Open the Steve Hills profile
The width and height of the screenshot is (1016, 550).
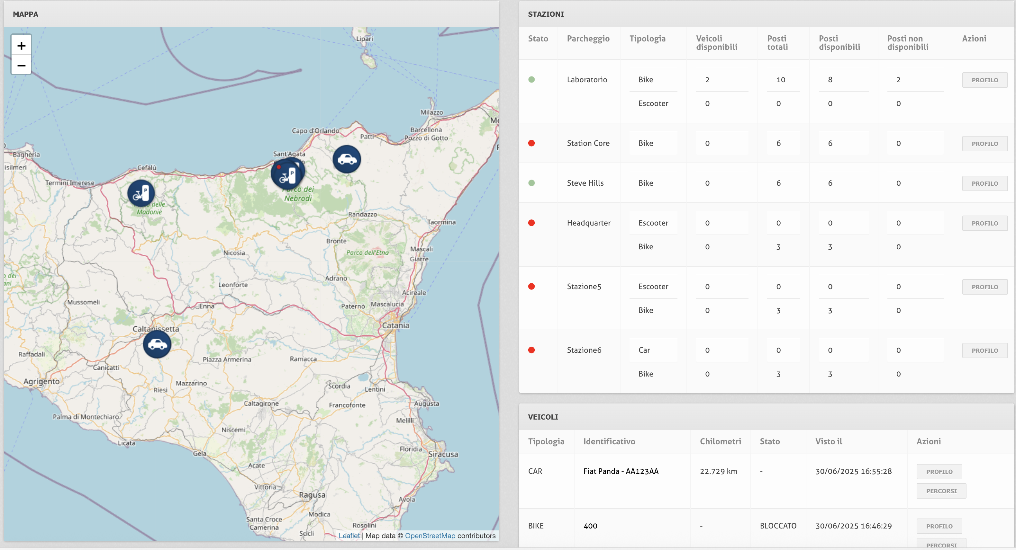(984, 183)
